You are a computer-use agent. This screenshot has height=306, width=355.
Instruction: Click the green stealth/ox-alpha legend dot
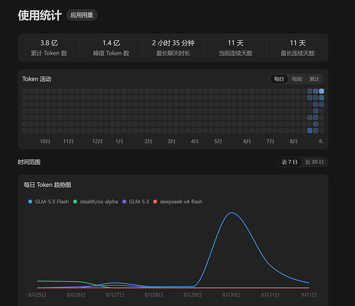(75, 201)
